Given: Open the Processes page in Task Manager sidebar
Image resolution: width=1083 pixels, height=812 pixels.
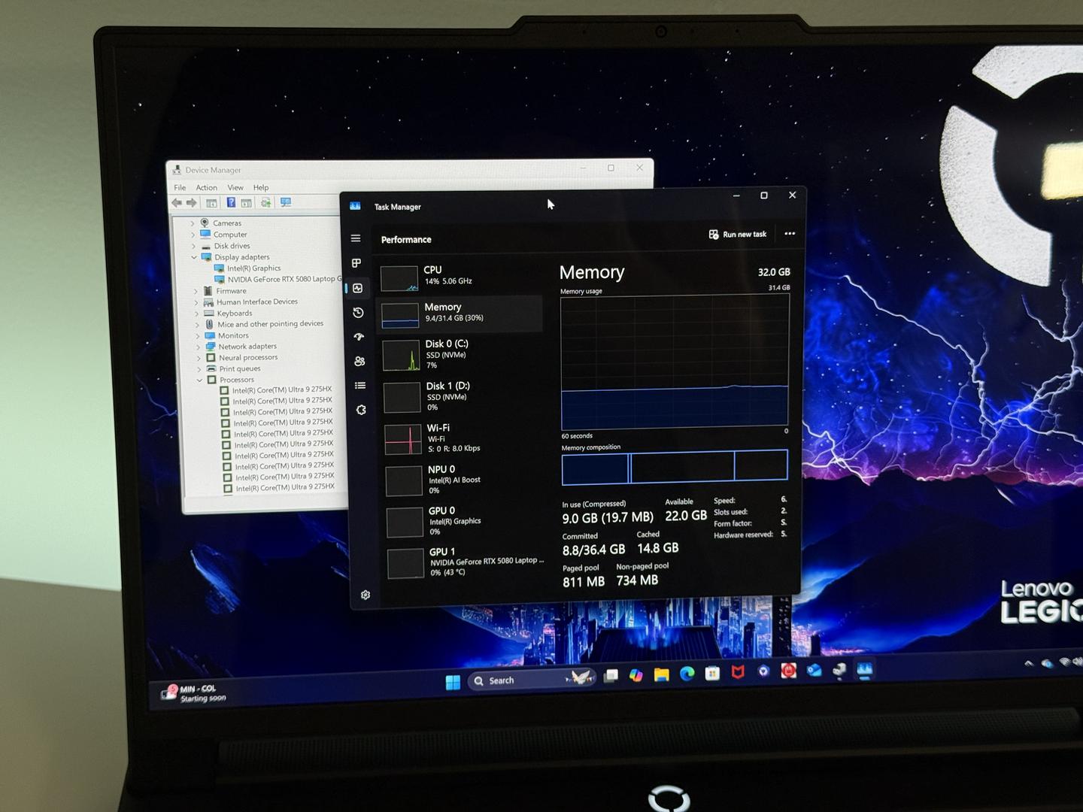Looking at the screenshot, I should pyautogui.click(x=356, y=263).
